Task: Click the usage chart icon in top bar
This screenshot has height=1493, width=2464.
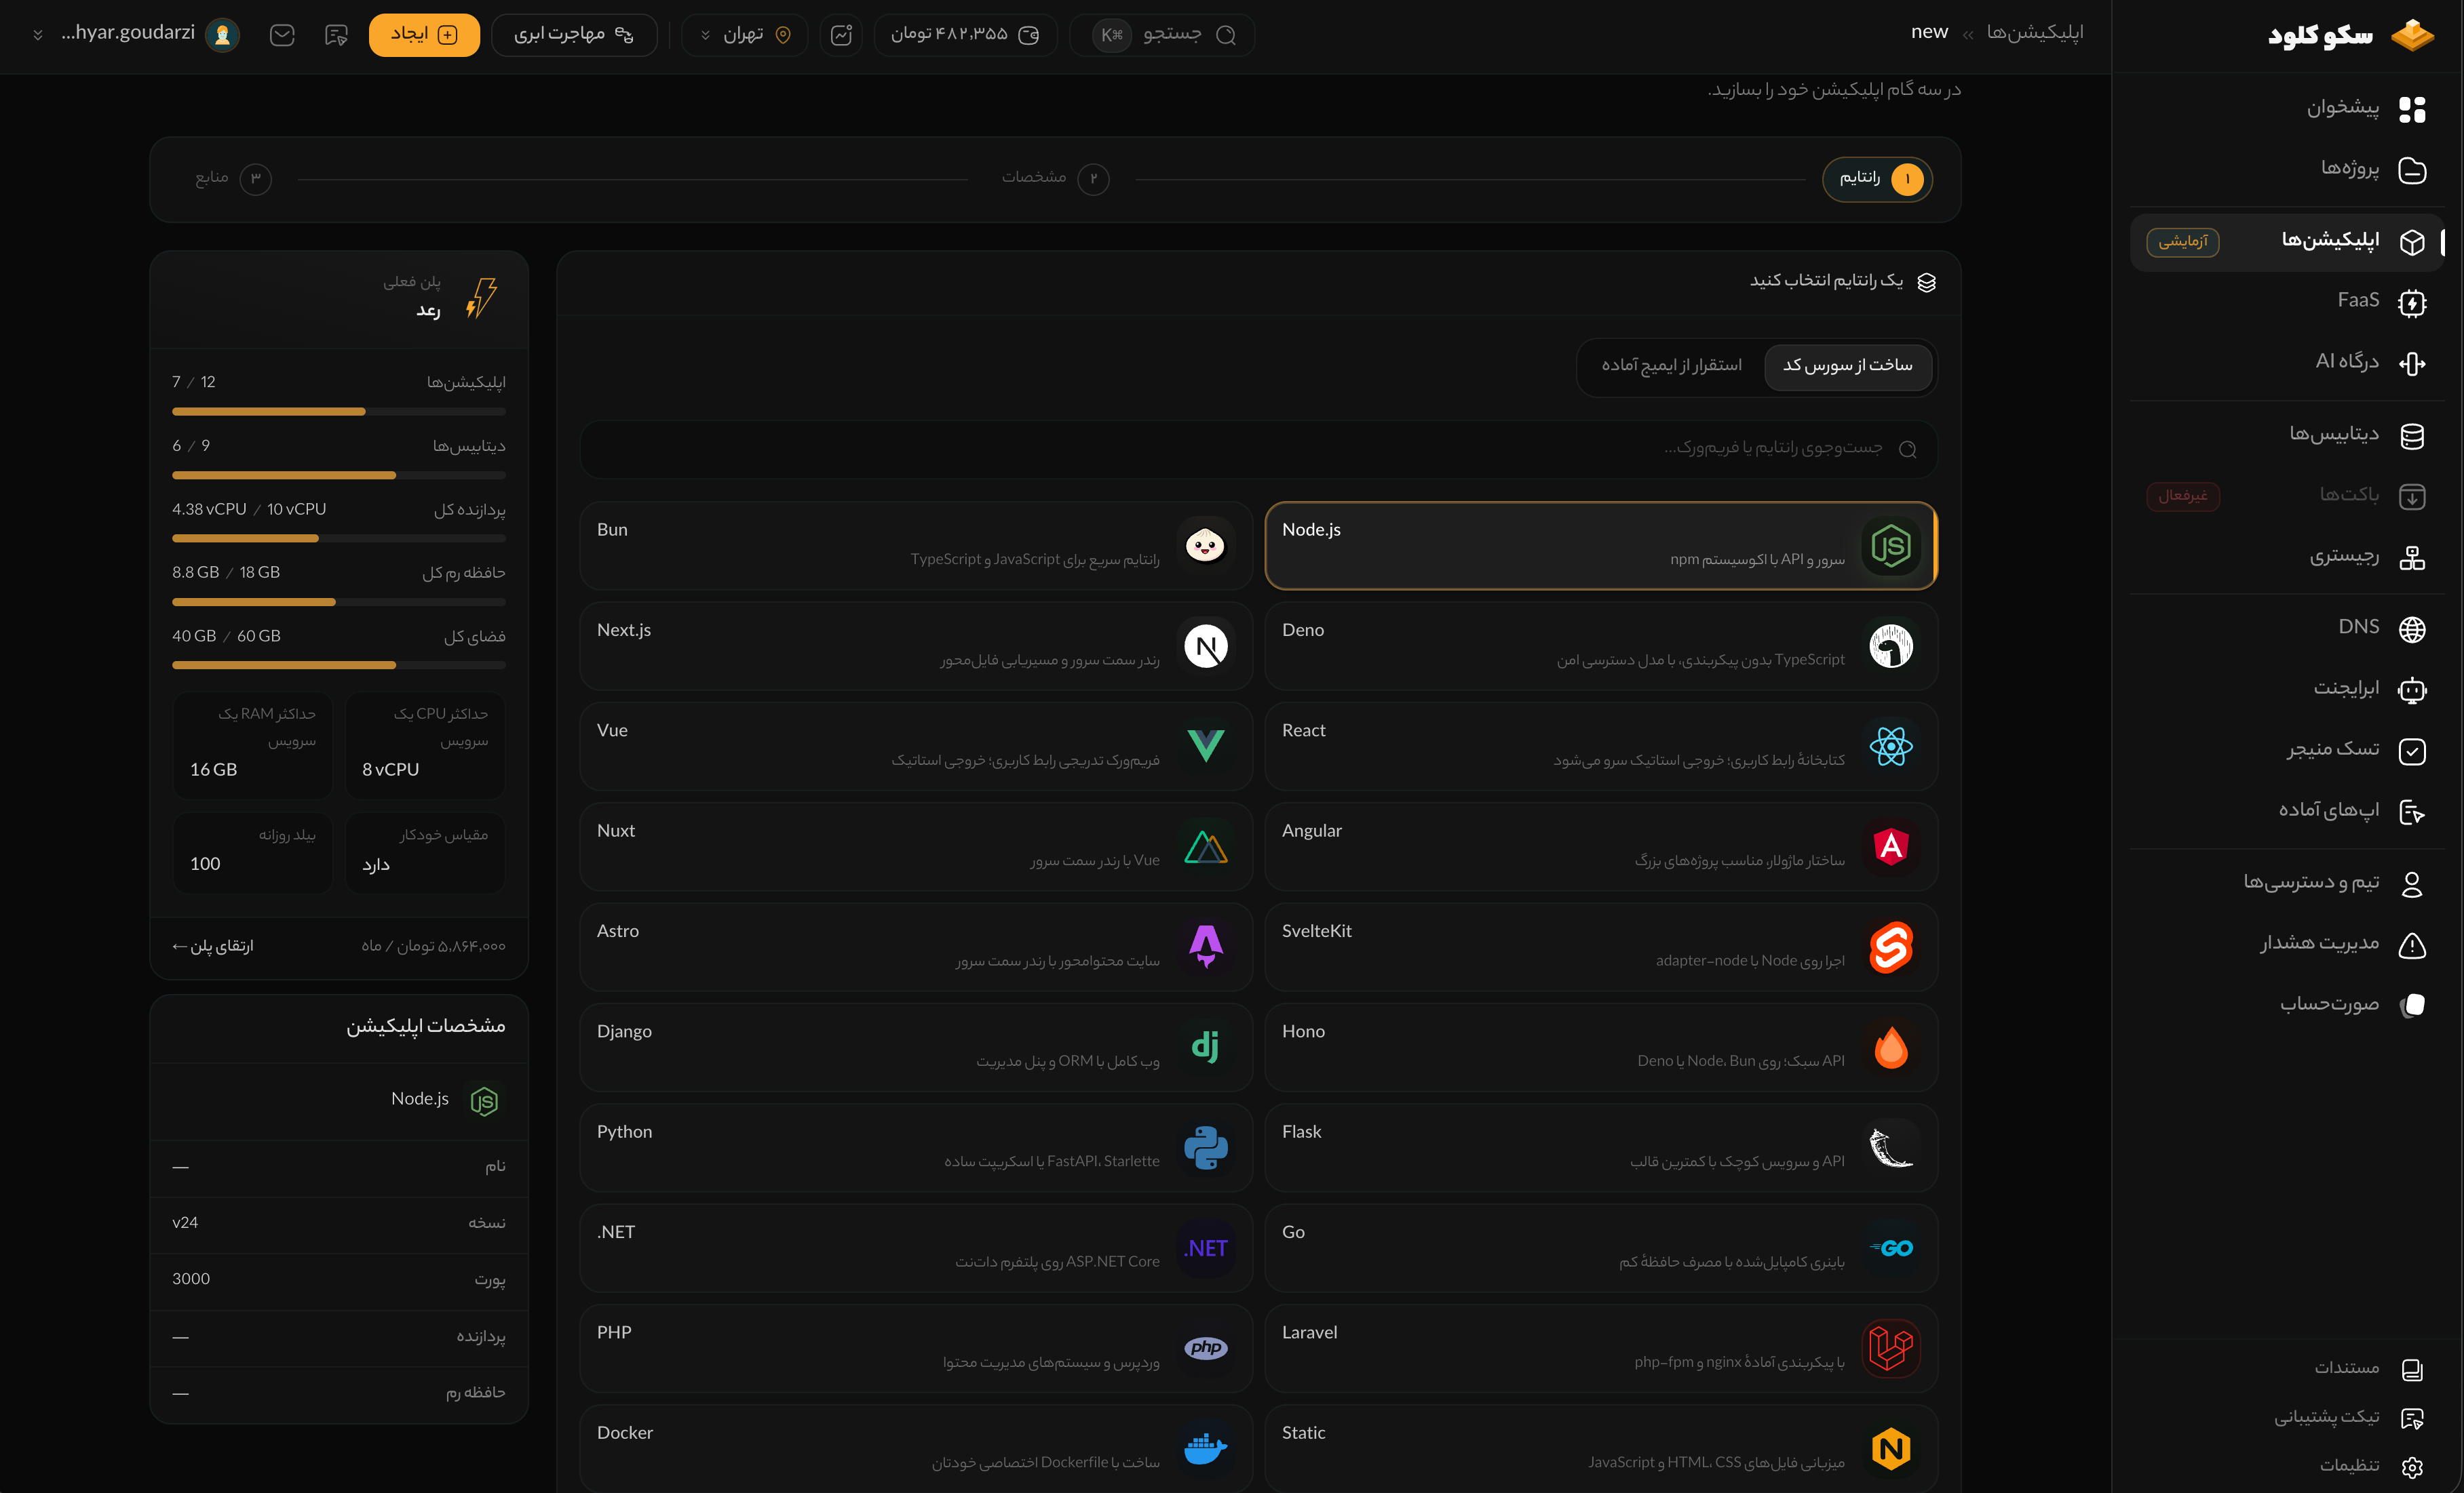Action: click(x=841, y=35)
